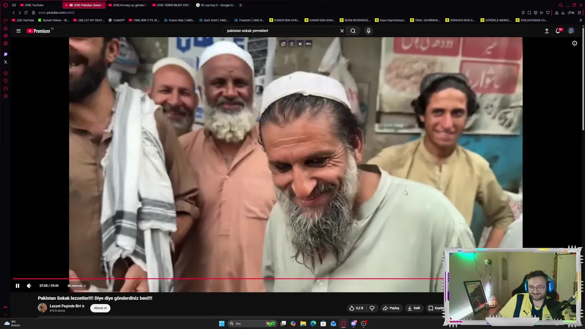Add page to favorites heart icon
This screenshot has width=585, height=329.
point(548,13)
